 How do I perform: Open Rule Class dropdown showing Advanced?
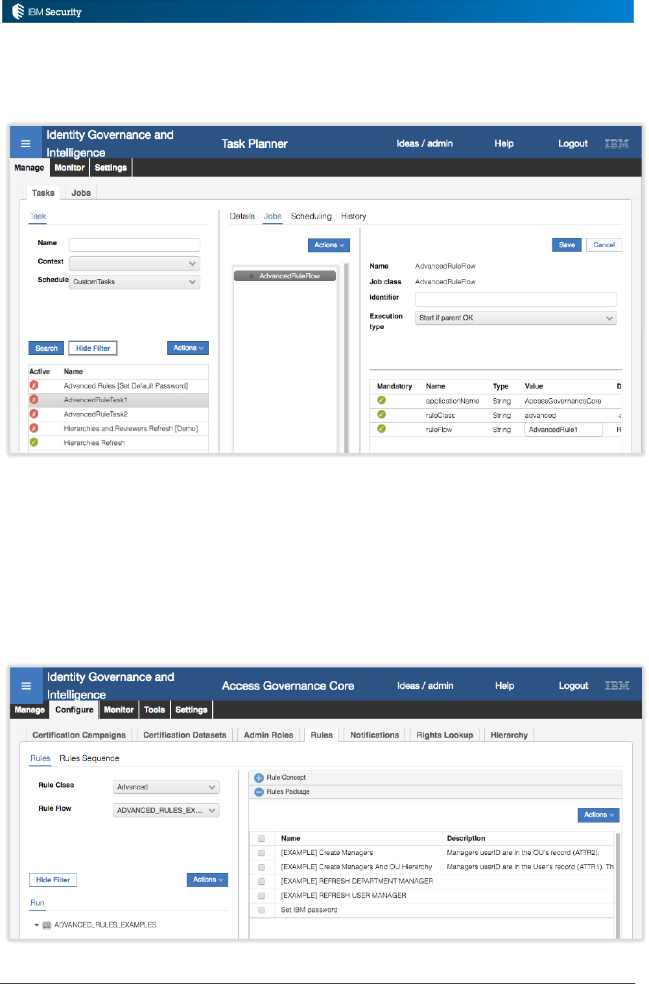pos(166,787)
